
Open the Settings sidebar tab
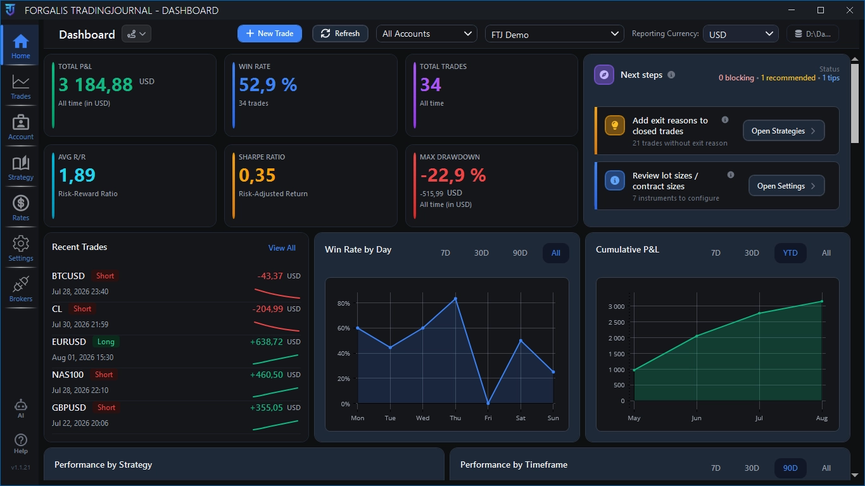(x=20, y=249)
